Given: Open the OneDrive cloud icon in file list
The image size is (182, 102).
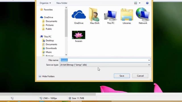Looking at the screenshot, I should [x=79, y=14].
